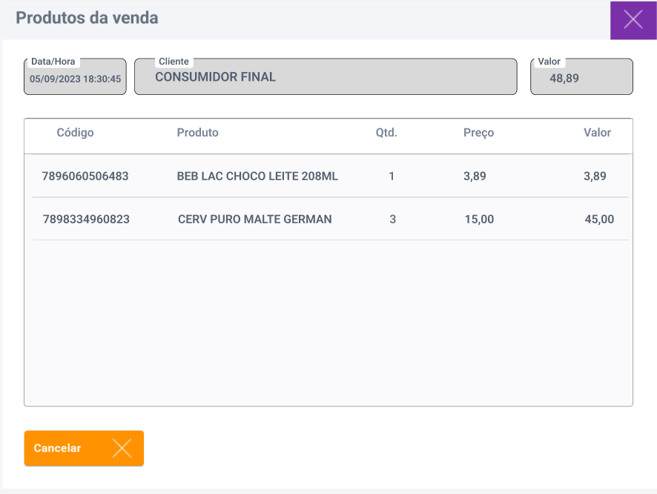Click price 15,00 in beer row
This screenshot has width=657, height=494.
point(478,220)
